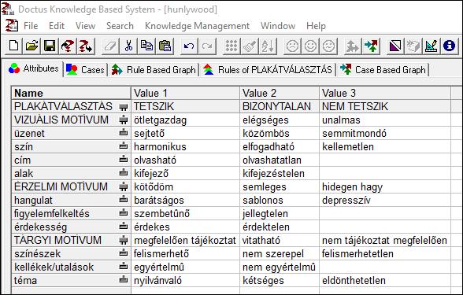Image resolution: width=463 pixels, height=295 pixels.
Task: Open a file with the folder icon
Action: (31, 46)
